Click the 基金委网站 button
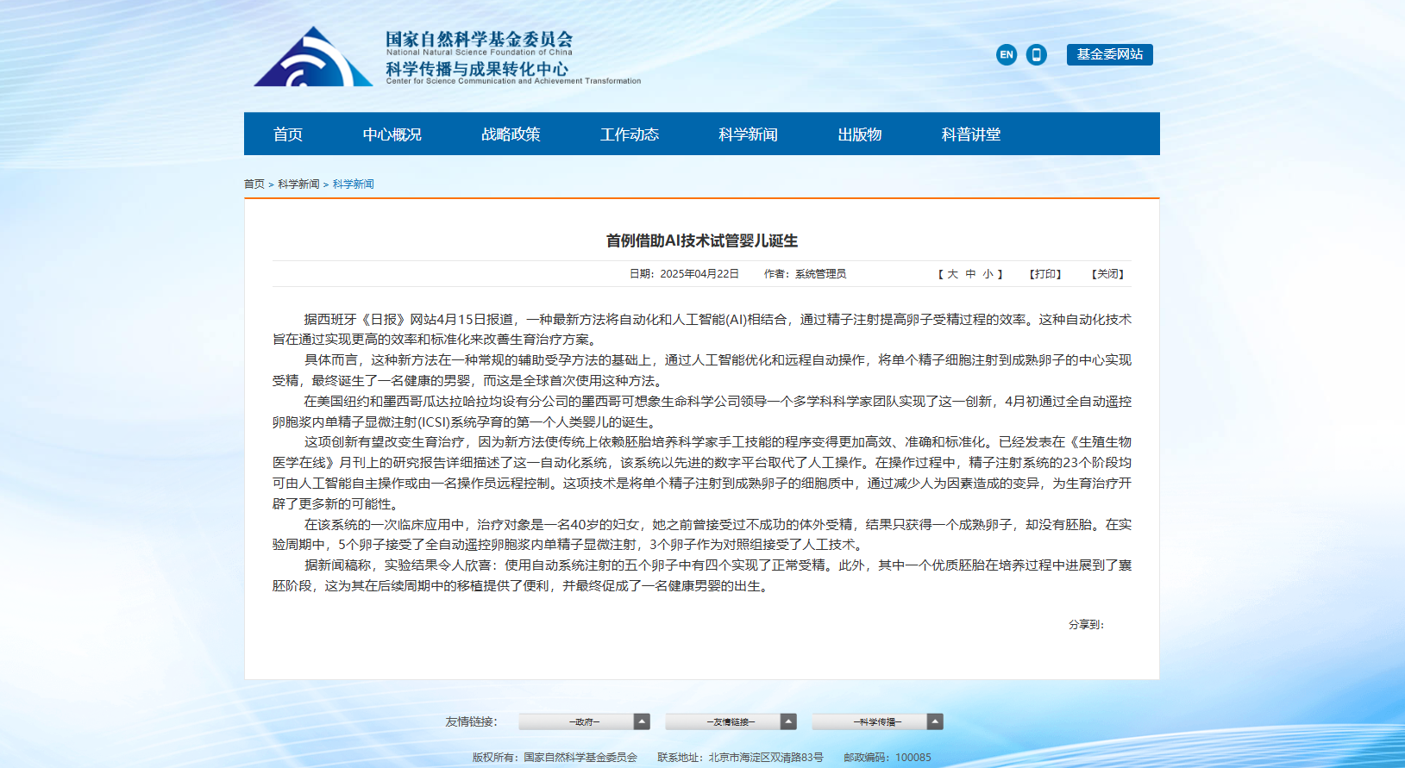The image size is (1405, 768). coord(1109,54)
